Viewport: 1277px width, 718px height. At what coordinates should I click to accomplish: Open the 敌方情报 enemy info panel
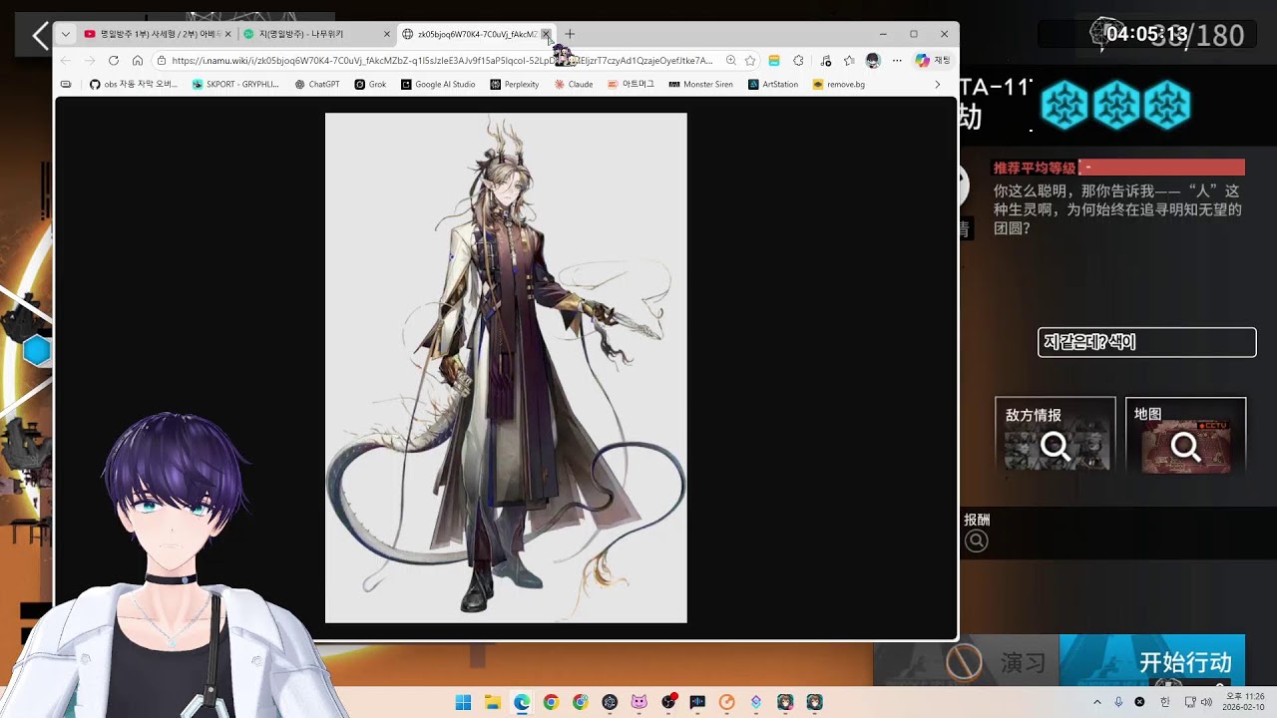point(1056,436)
